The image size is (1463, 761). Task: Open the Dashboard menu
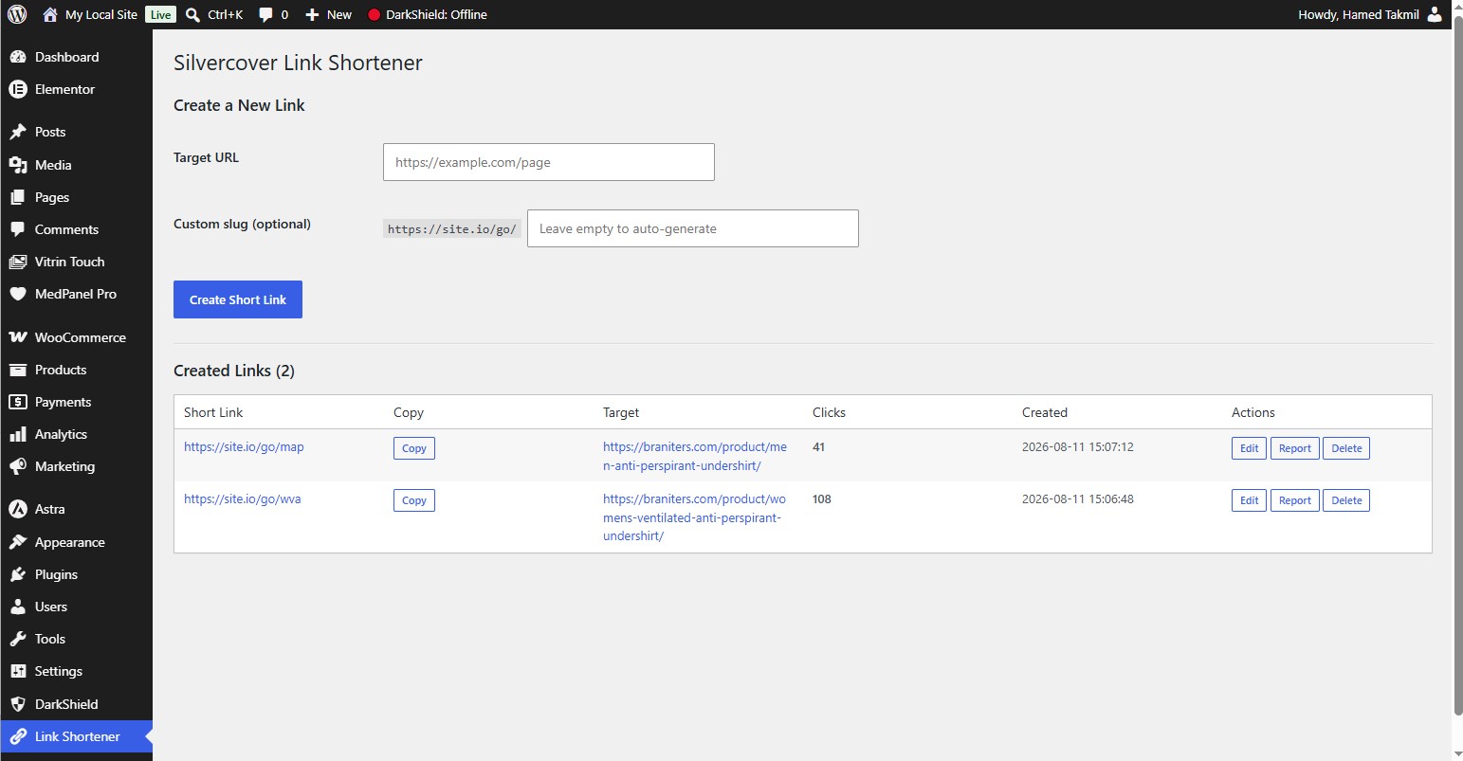click(76, 57)
